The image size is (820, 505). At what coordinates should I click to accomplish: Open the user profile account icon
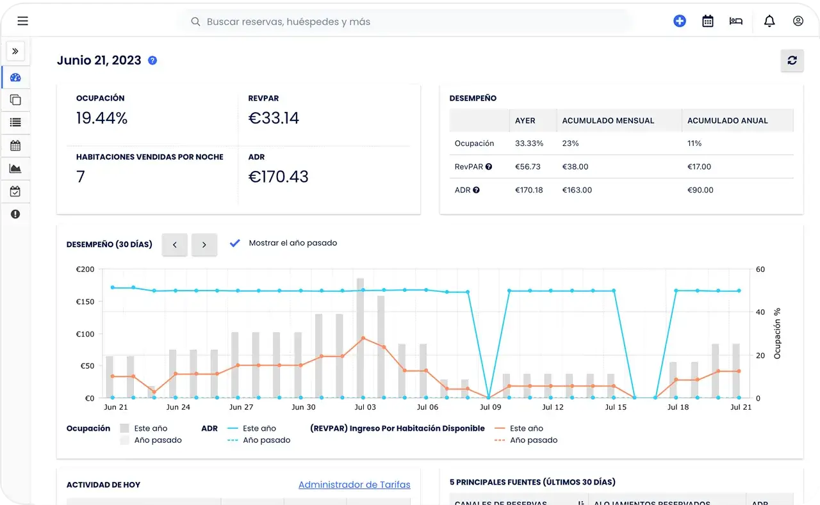pyautogui.click(x=798, y=21)
